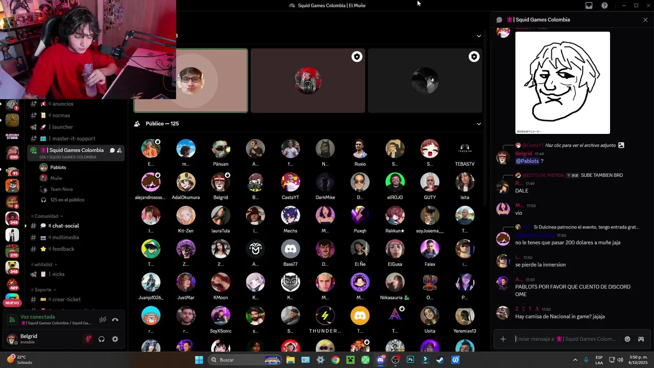Collapse the Público — 125 section chevron
654x368 pixels.
tap(479, 124)
